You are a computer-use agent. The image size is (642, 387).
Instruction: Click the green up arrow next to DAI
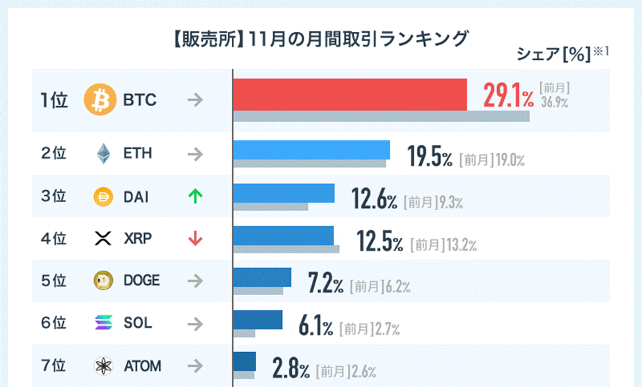pos(195,196)
